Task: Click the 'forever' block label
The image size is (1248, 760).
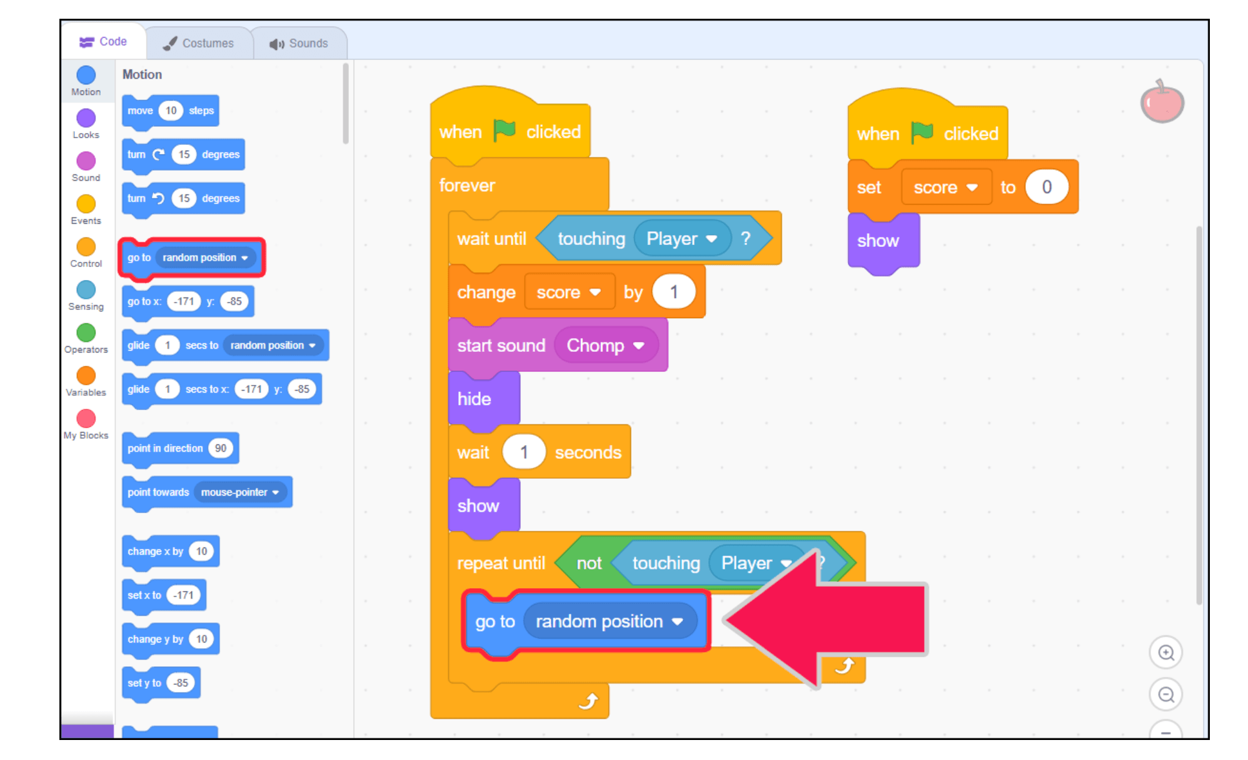Action: pyautogui.click(x=467, y=185)
